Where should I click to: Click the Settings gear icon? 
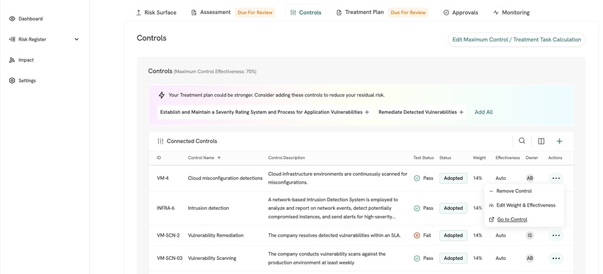[12, 81]
